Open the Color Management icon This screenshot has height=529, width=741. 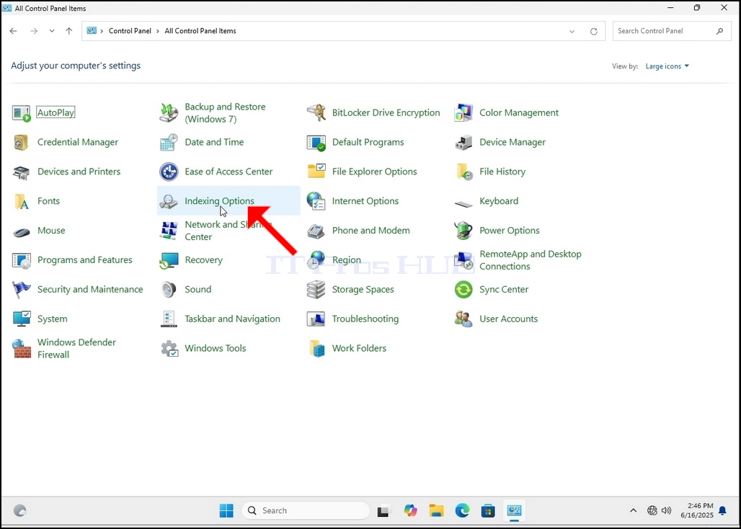click(x=463, y=113)
